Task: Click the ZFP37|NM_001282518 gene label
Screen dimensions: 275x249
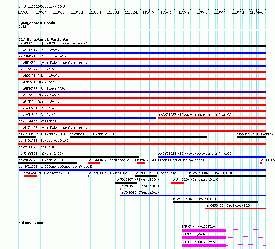Action: (198, 226)
